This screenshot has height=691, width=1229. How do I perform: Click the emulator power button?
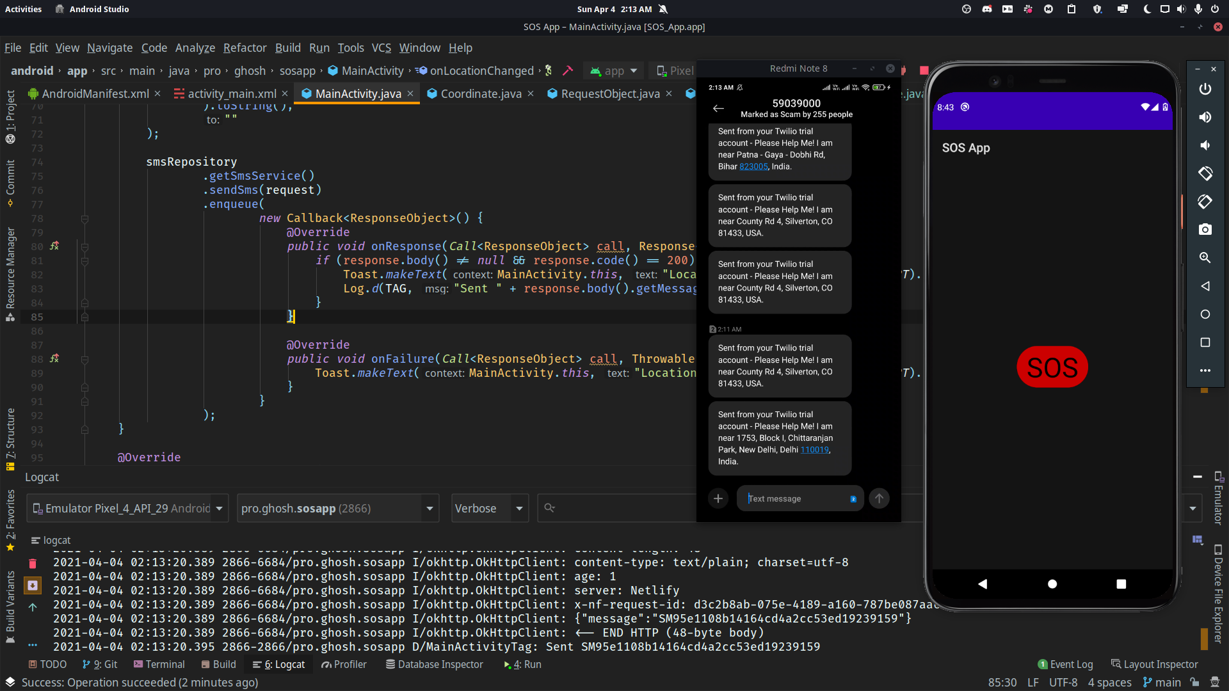pos(1205,90)
